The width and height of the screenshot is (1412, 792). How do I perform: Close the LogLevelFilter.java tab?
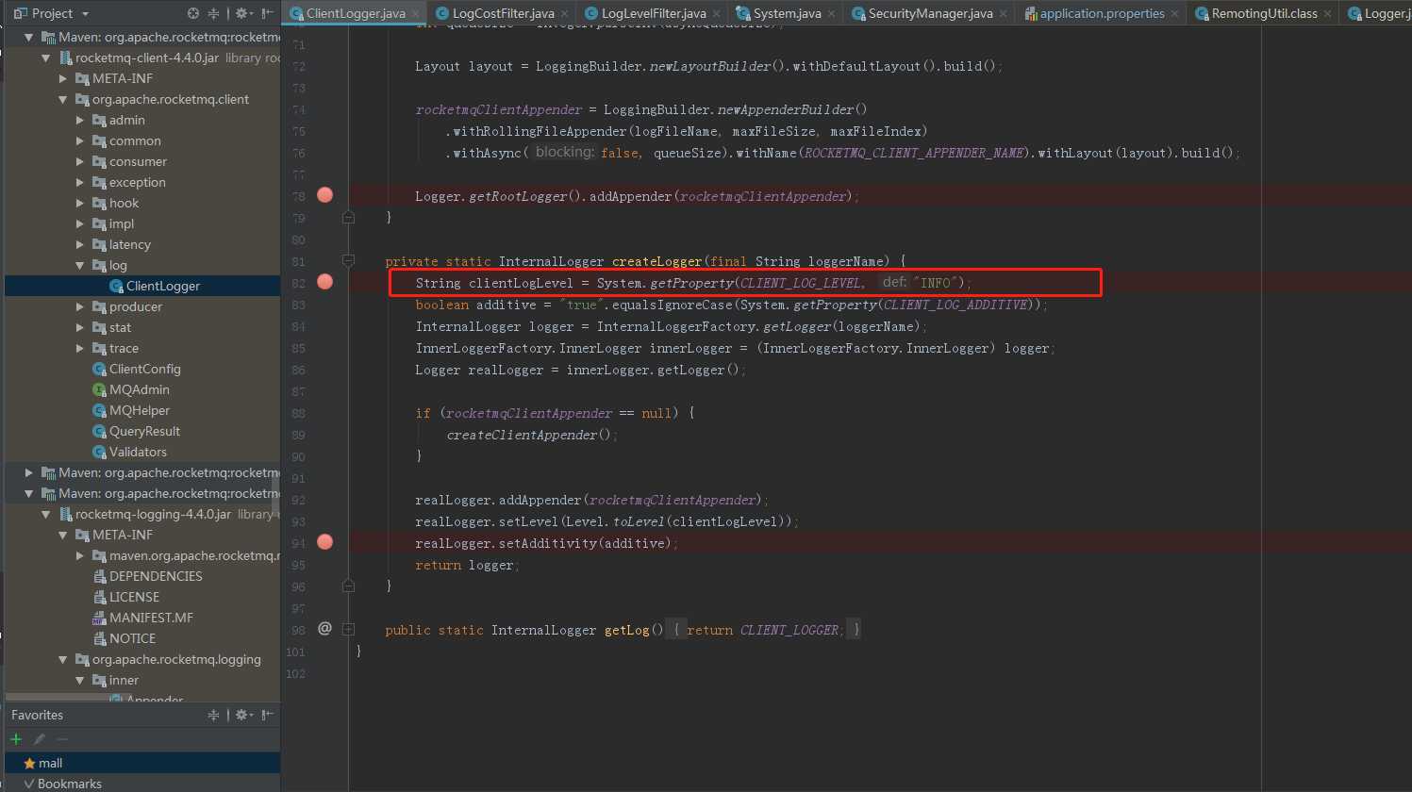[x=716, y=14]
